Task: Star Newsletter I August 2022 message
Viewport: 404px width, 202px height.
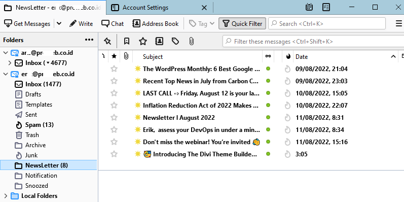Action: [114, 117]
